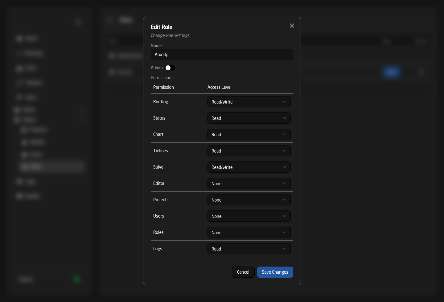444x302 pixels.
Task: Open Roles access level dropdown
Action: (x=249, y=232)
